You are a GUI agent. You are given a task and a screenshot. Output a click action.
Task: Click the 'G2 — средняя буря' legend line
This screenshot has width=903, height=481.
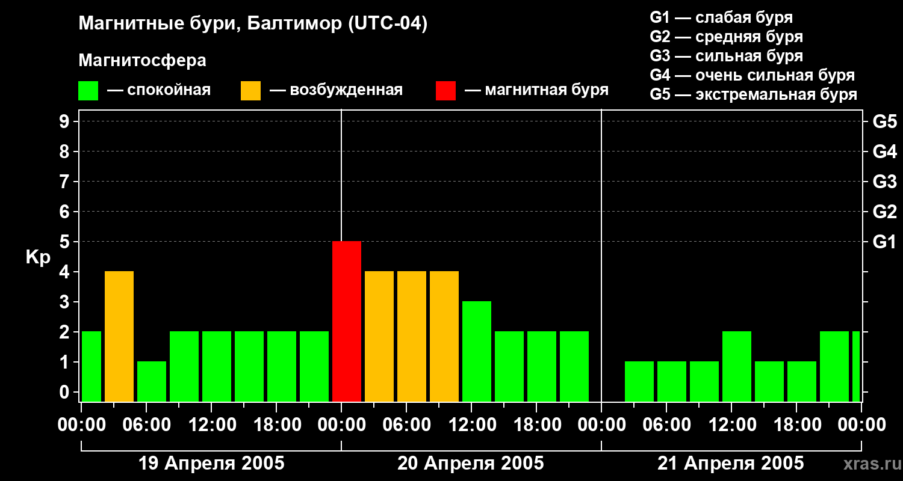click(726, 37)
